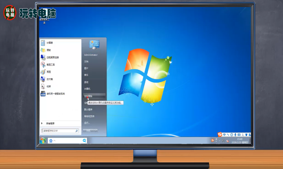Screen dimensions: 283x169
Task: Click the microphone voice input icon
Action: pos(235,135)
